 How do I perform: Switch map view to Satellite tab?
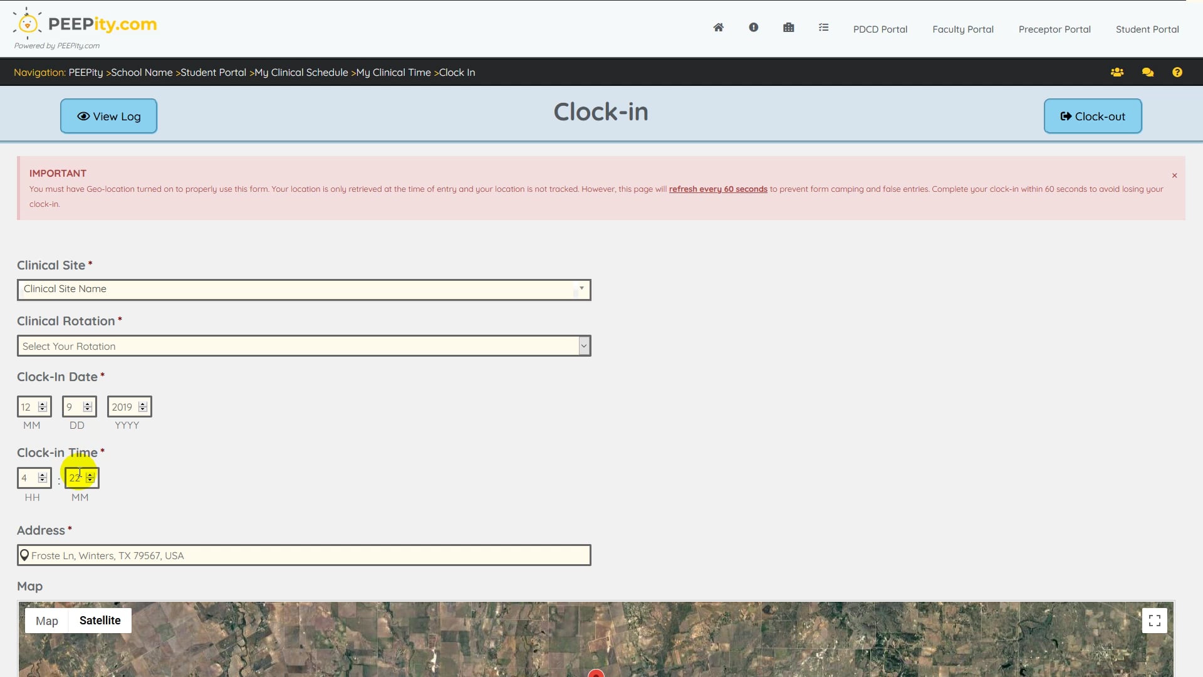tap(100, 621)
